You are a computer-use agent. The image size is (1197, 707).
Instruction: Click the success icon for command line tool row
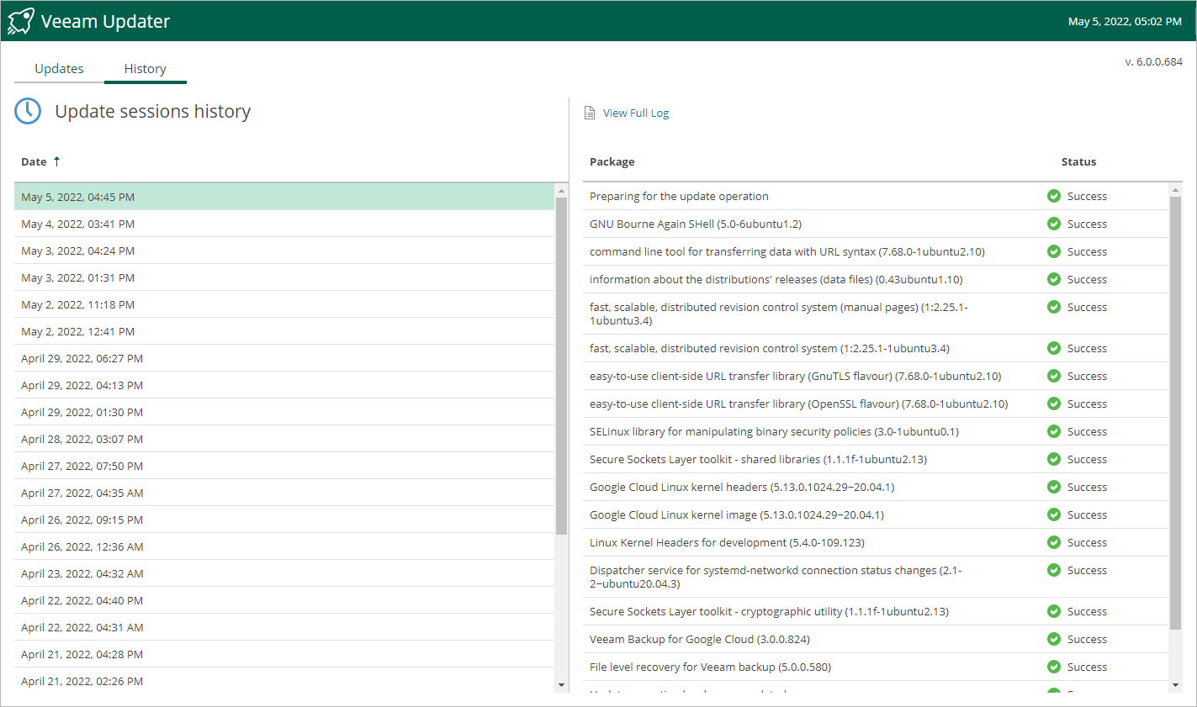coord(1054,251)
